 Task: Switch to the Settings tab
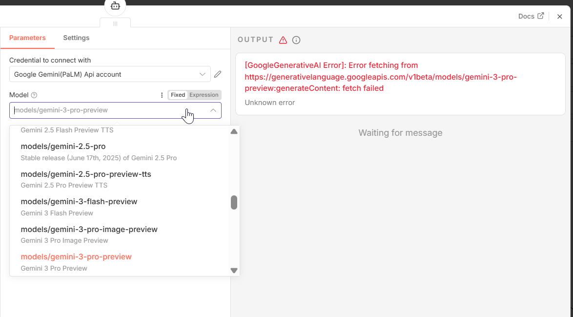click(x=76, y=38)
